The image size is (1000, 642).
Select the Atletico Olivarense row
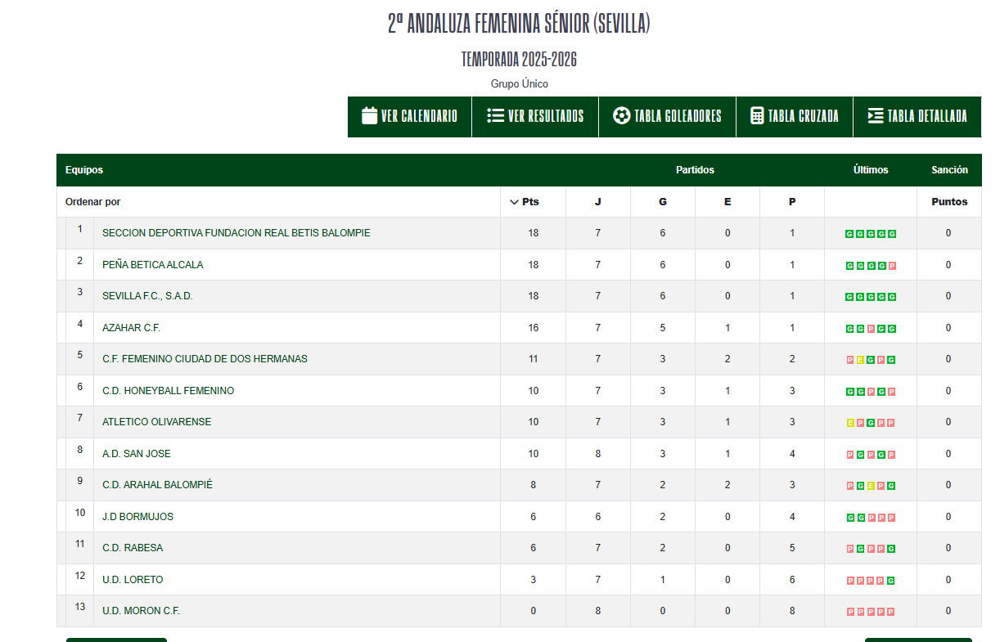click(519, 422)
